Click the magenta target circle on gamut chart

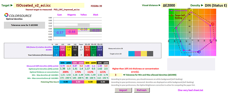pyautogui.click(x=214, y=39)
